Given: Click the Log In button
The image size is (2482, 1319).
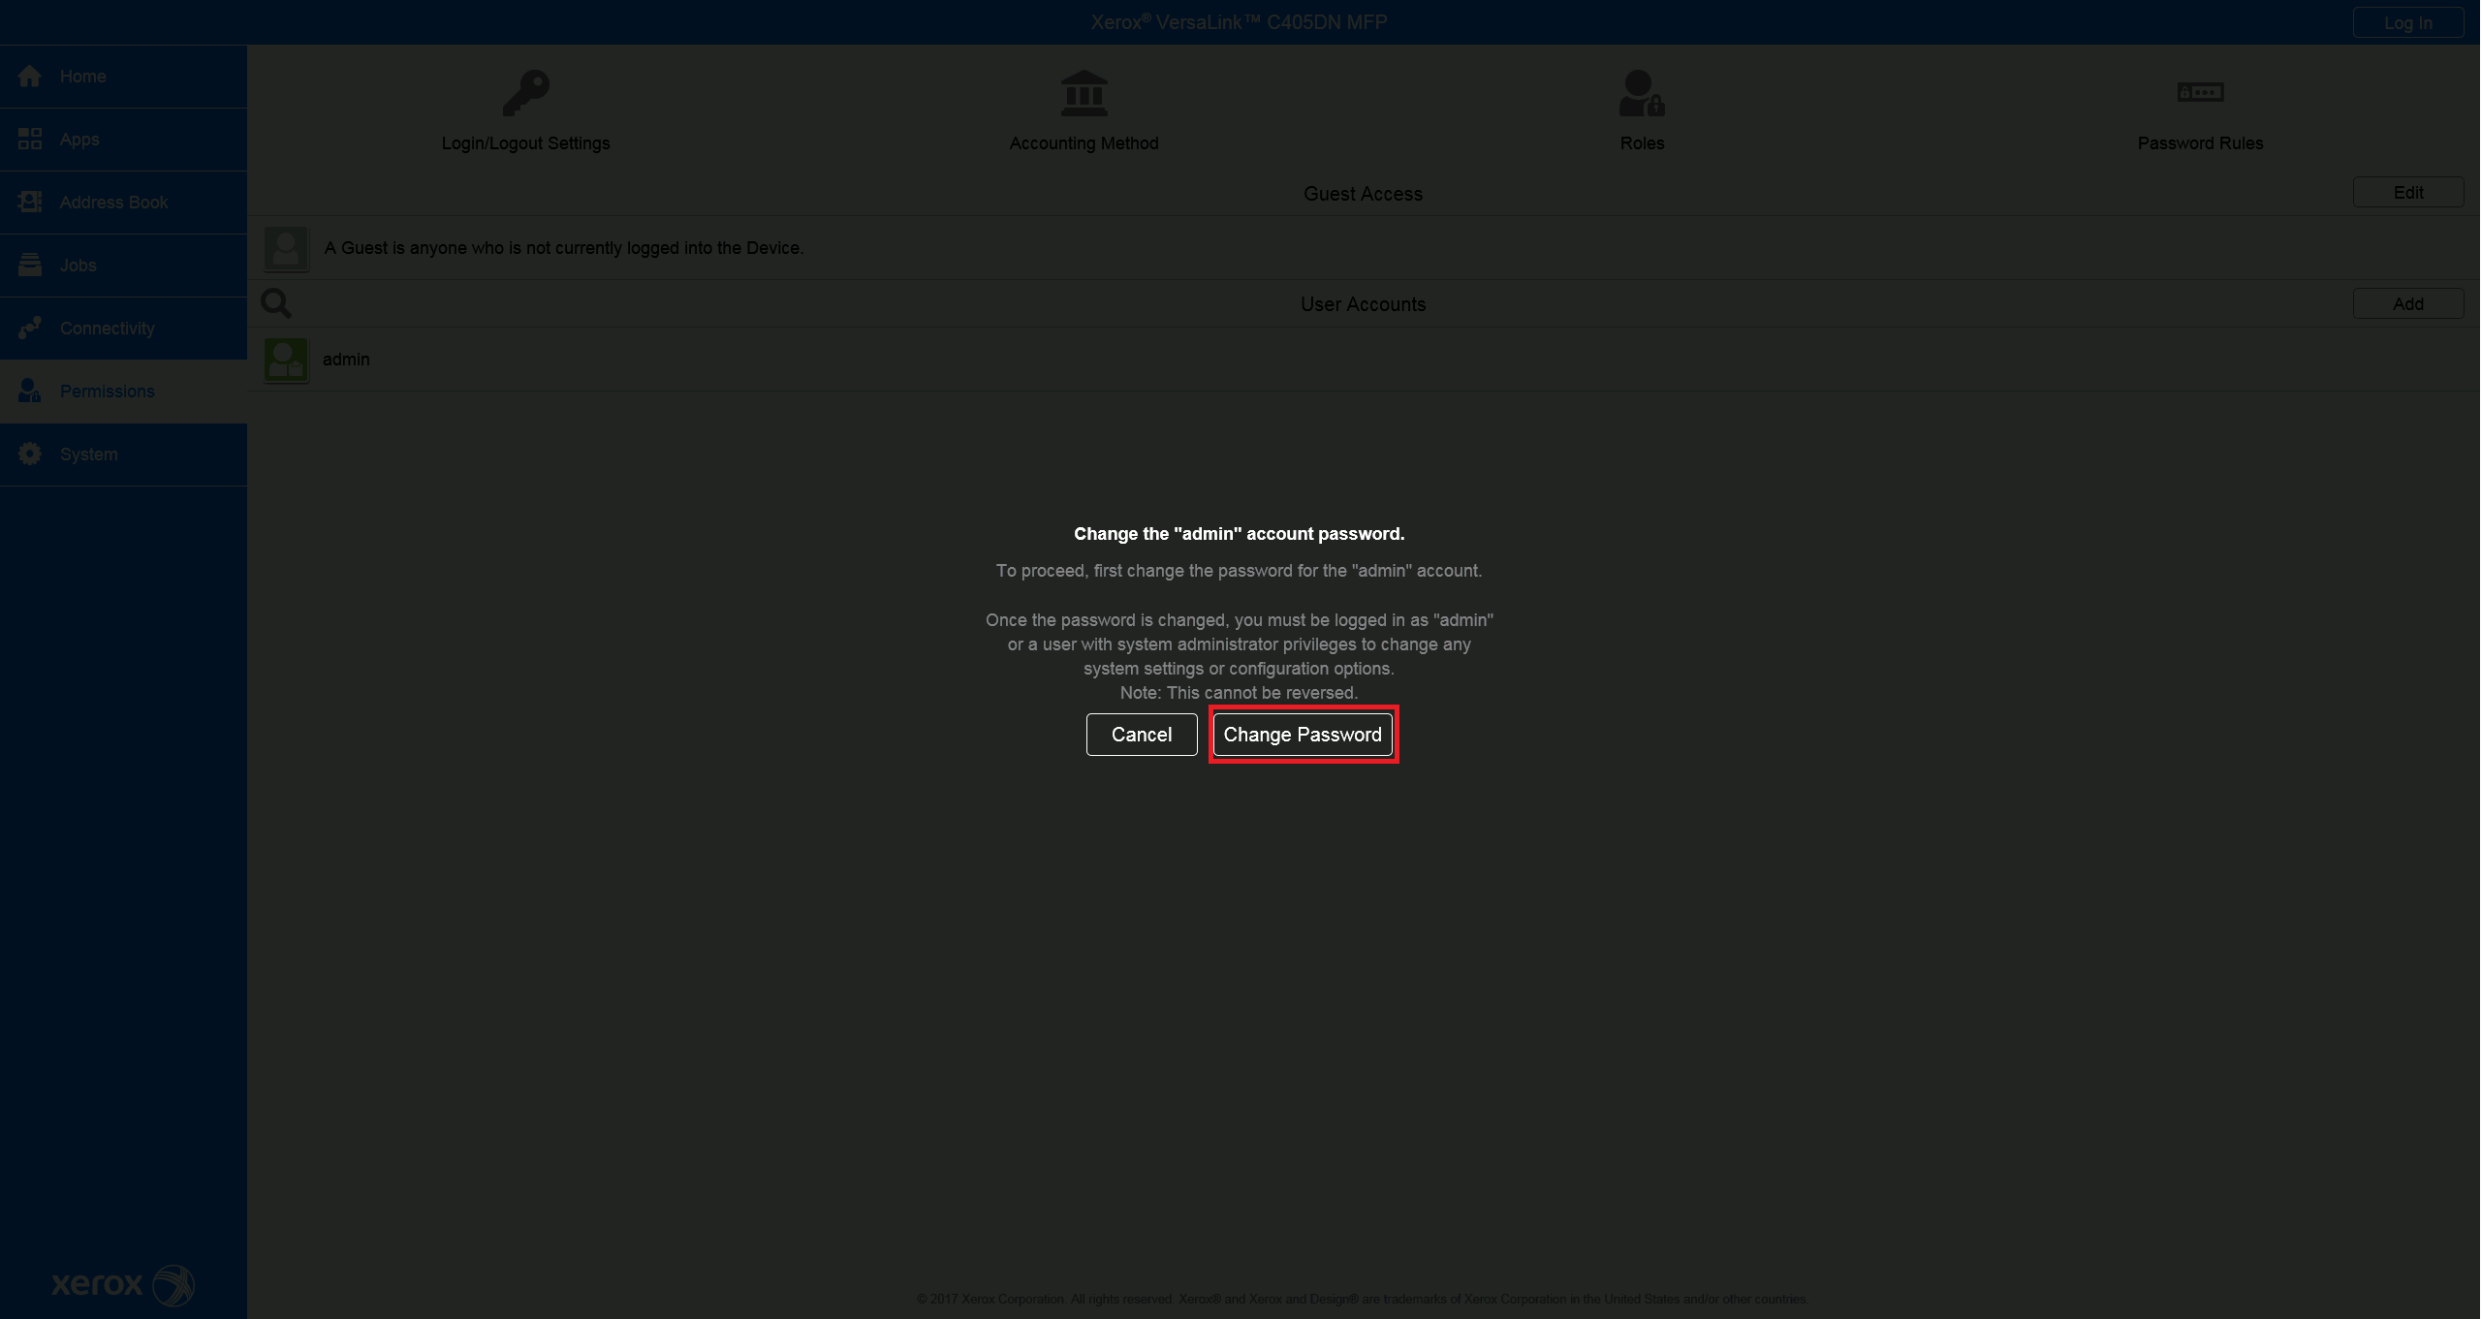Looking at the screenshot, I should coord(2407,21).
